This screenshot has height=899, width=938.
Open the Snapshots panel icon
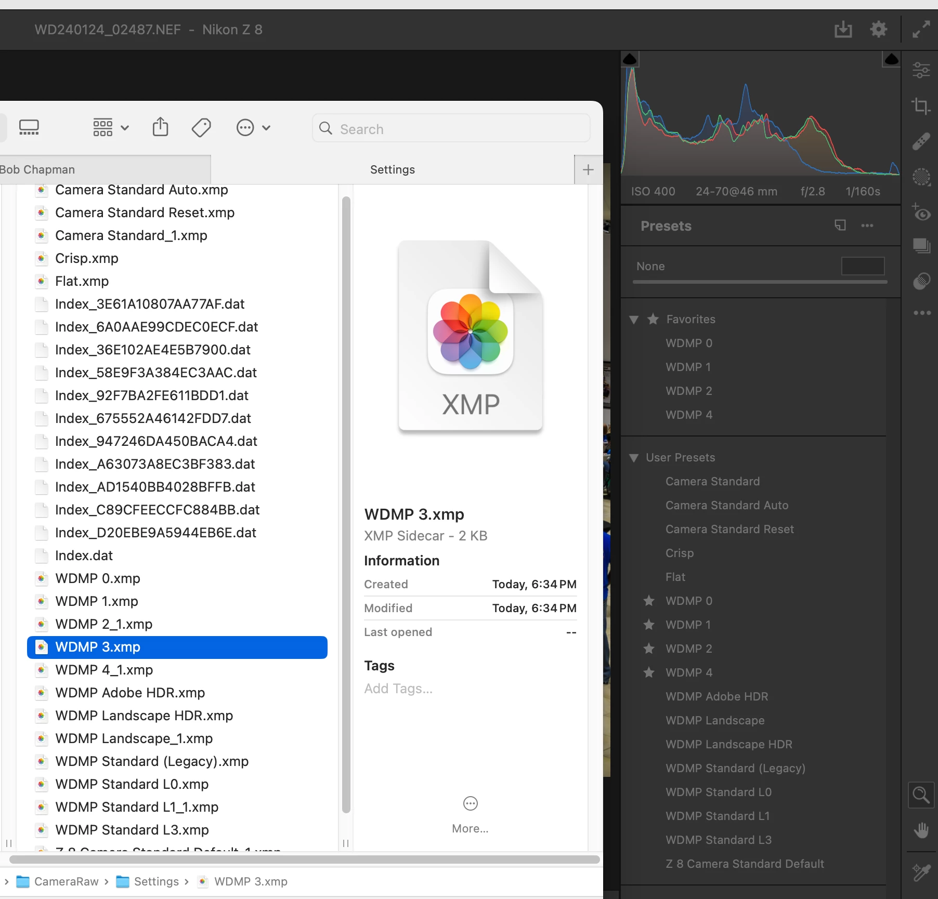click(x=921, y=246)
